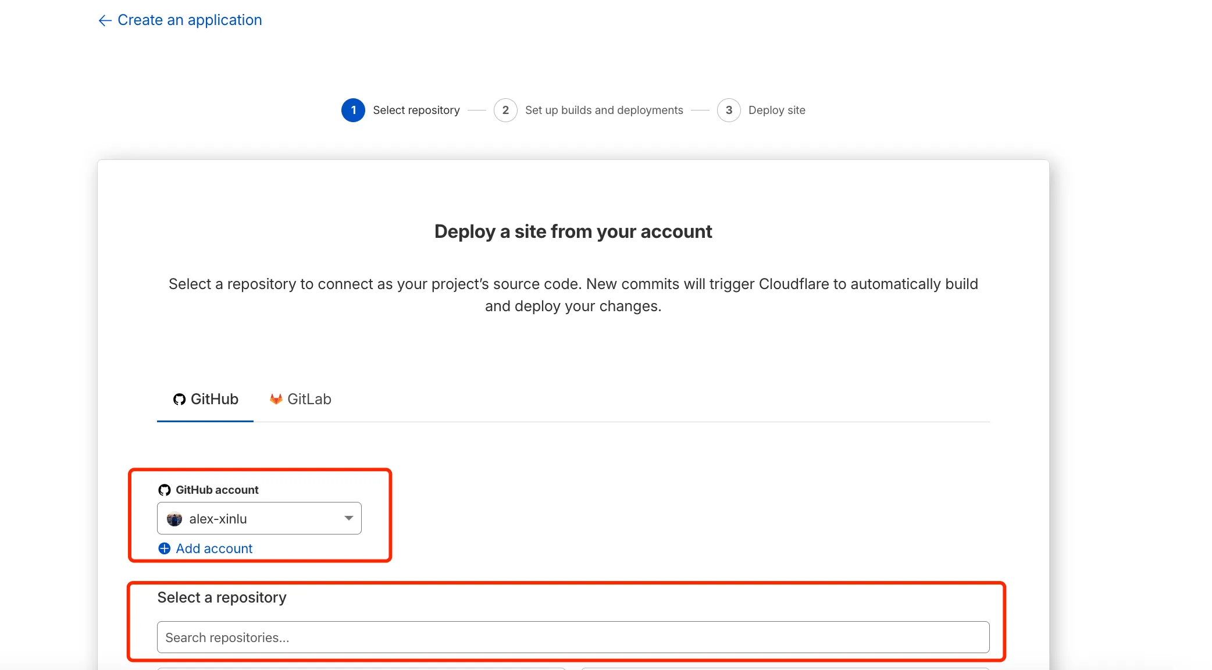1212x670 pixels.
Task: Click the GitHub account label text
Action: 217,490
